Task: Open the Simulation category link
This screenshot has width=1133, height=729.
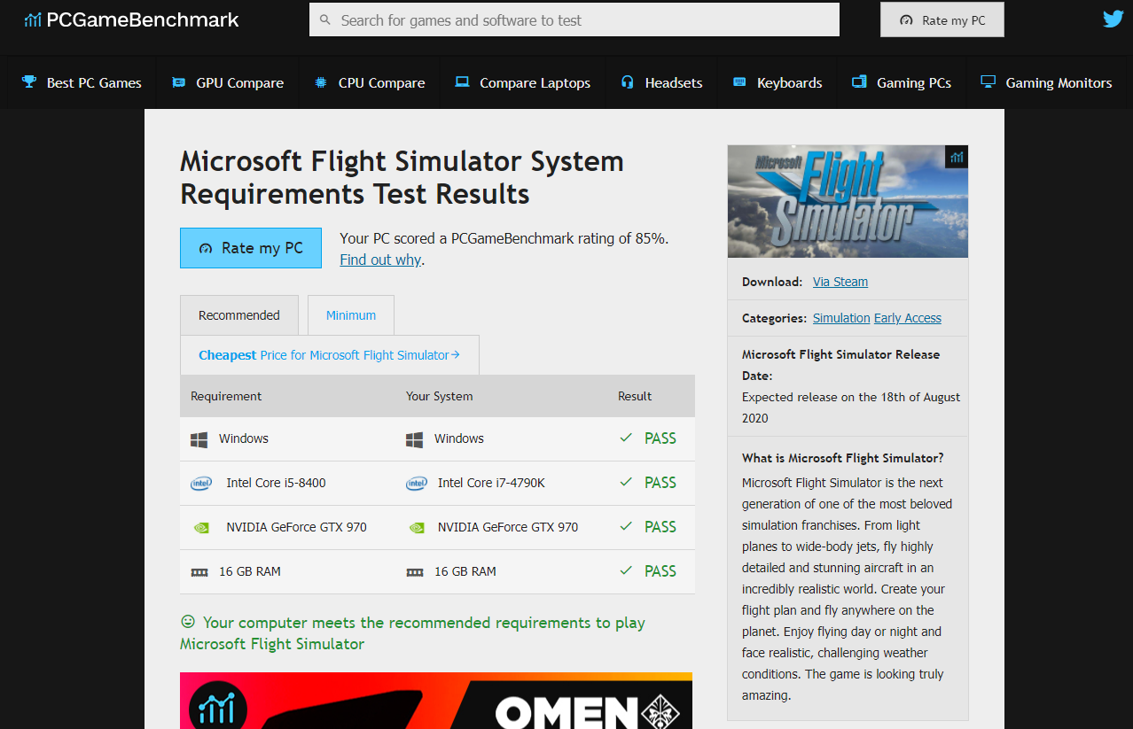Action: point(841,318)
